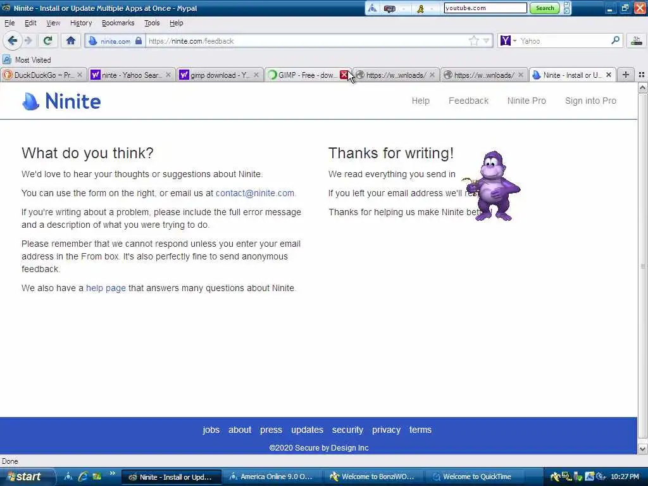Viewport: 648px width, 486px height.
Task: Open the press footer link
Action: (x=271, y=430)
